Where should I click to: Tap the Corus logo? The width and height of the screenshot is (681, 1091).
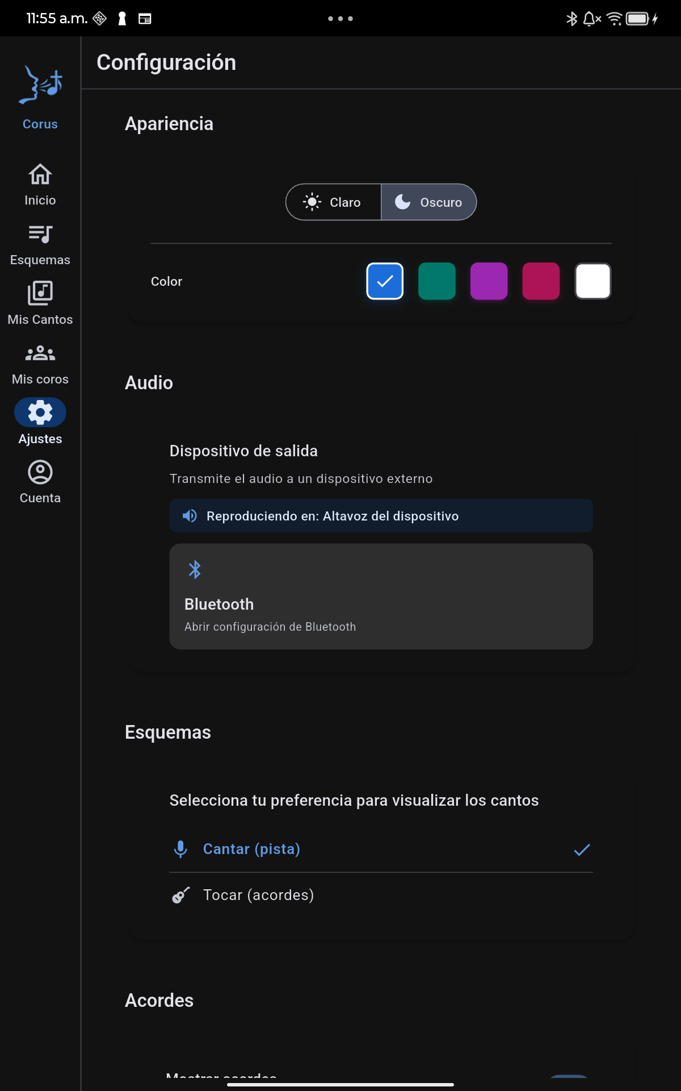(x=40, y=85)
